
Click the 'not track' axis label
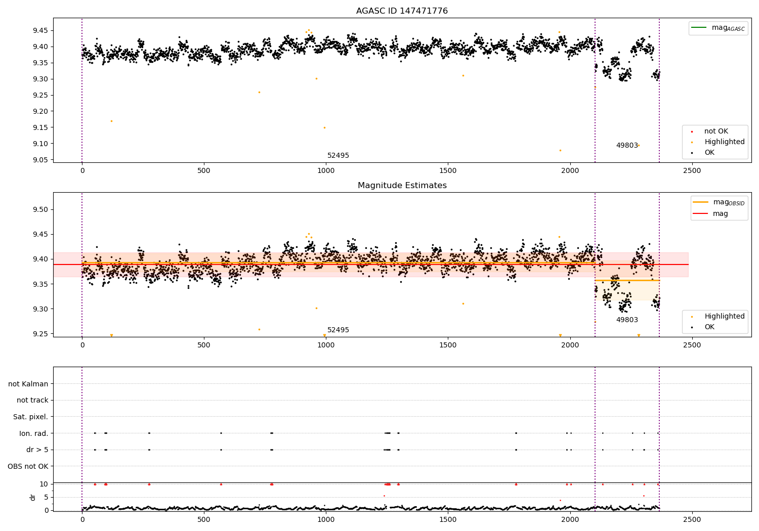(x=32, y=401)
